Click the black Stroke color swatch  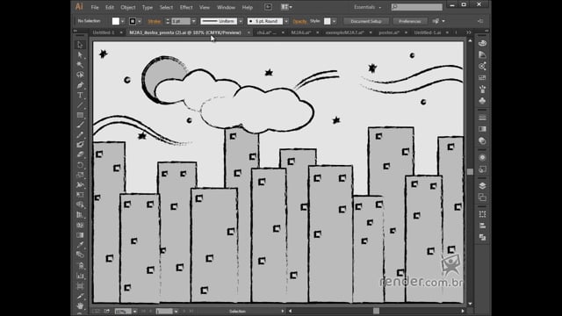133,21
